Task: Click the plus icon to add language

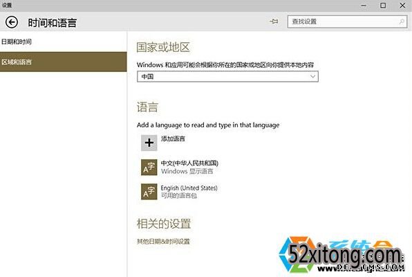Action: [x=149, y=143]
